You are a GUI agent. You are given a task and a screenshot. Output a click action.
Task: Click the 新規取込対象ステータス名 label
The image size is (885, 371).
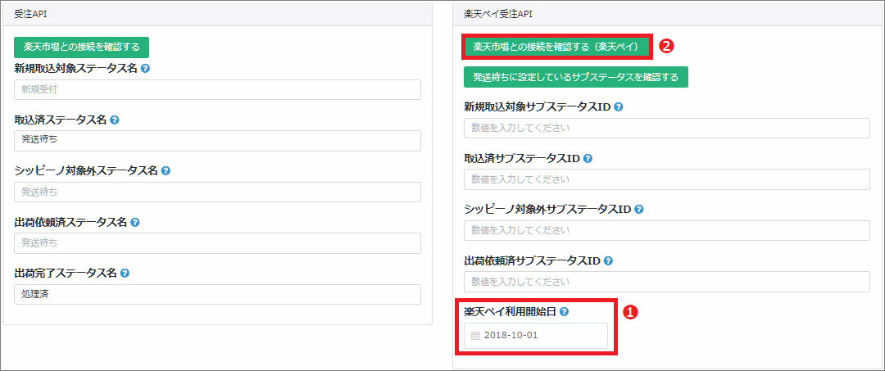[75, 69]
